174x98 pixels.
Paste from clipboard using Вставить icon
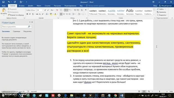pos(4,11)
